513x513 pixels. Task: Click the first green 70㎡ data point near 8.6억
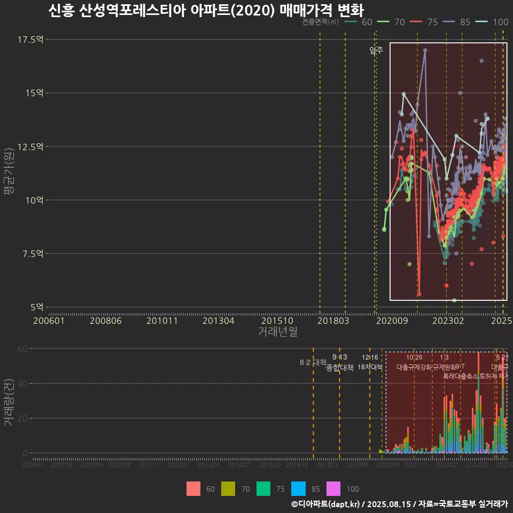[x=384, y=229]
